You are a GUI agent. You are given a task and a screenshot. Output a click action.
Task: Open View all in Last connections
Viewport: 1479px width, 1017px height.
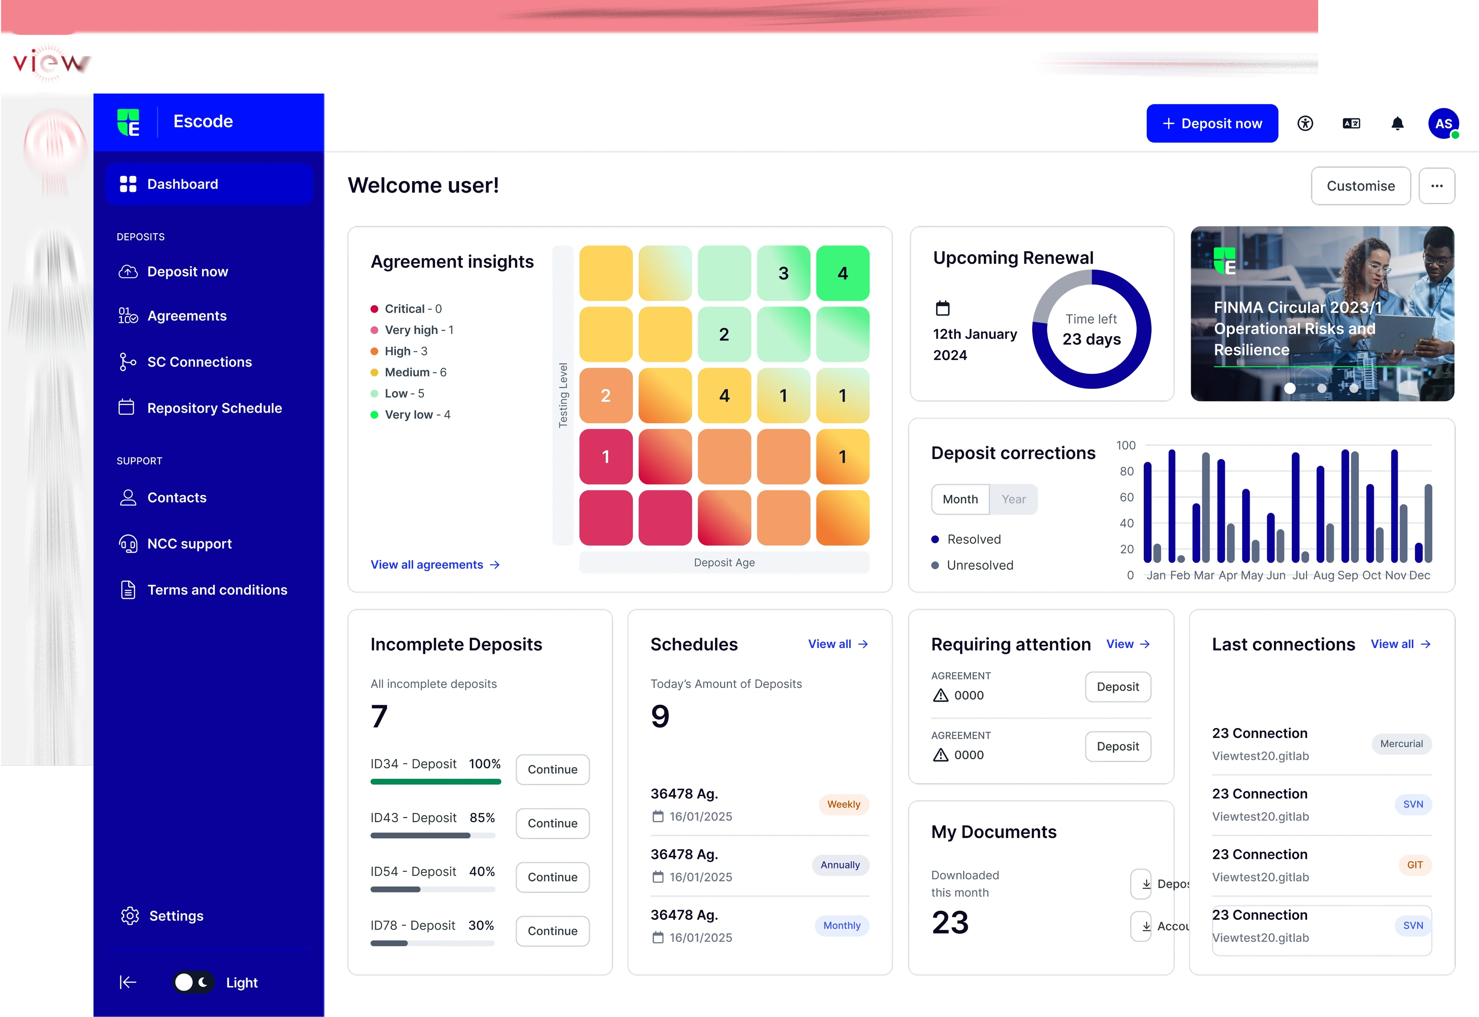1400,644
